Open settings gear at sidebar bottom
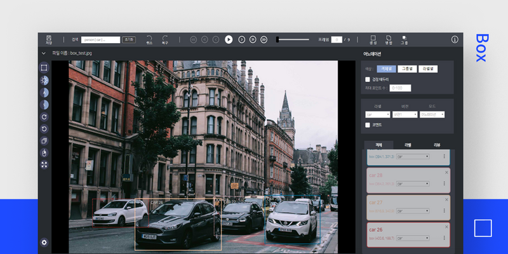508x254 pixels. click(x=44, y=242)
